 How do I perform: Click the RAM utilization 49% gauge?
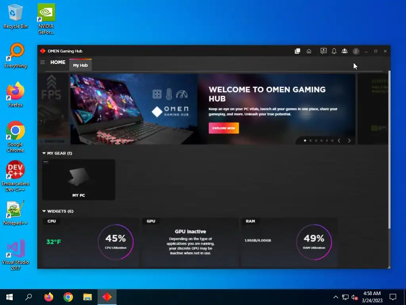(x=314, y=242)
